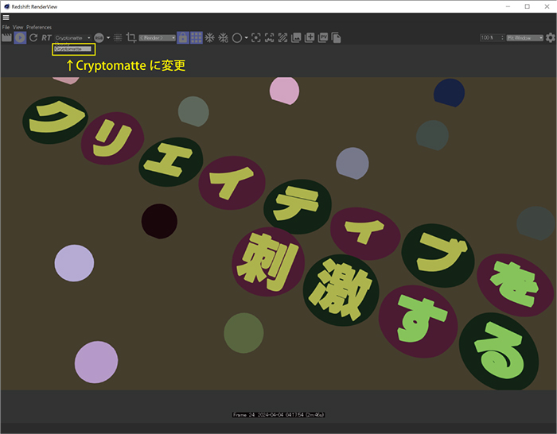Expand the RGB channel dropdown arrow
Screen dimensions: 557x434
pos(108,37)
